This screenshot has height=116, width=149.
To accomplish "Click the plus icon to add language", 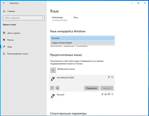I will point(53,70).
